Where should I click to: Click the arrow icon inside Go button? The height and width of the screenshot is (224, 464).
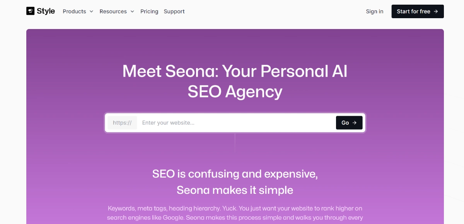coord(355,123)
